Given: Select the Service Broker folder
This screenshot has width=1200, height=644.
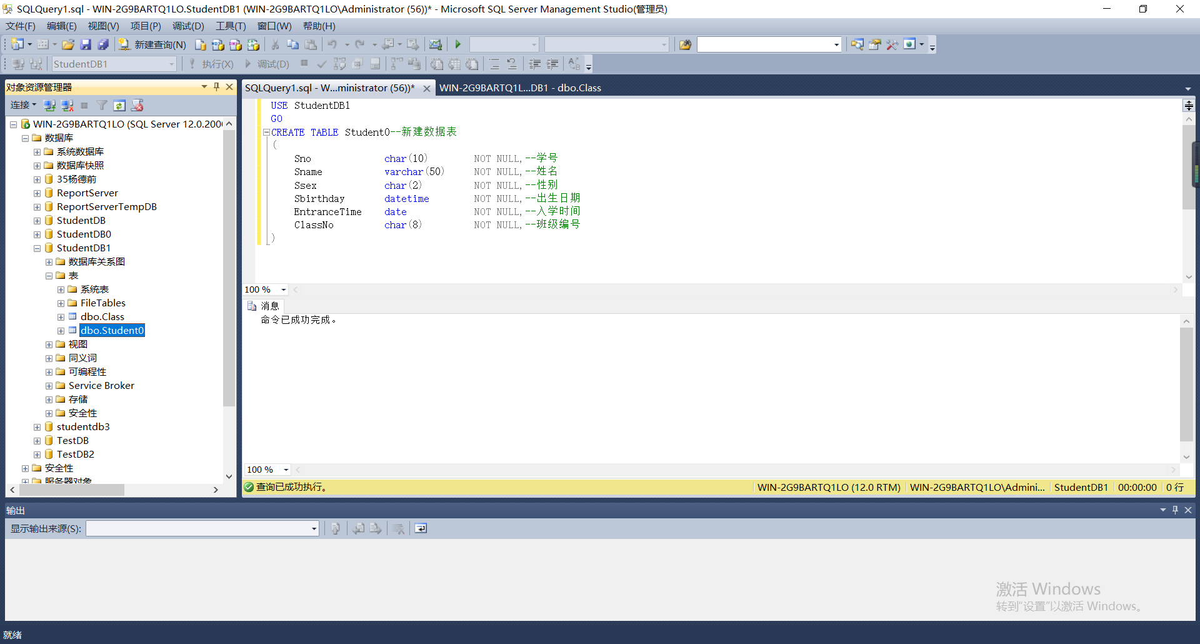Looking at the screenshot, I should [x=101, y=386].
